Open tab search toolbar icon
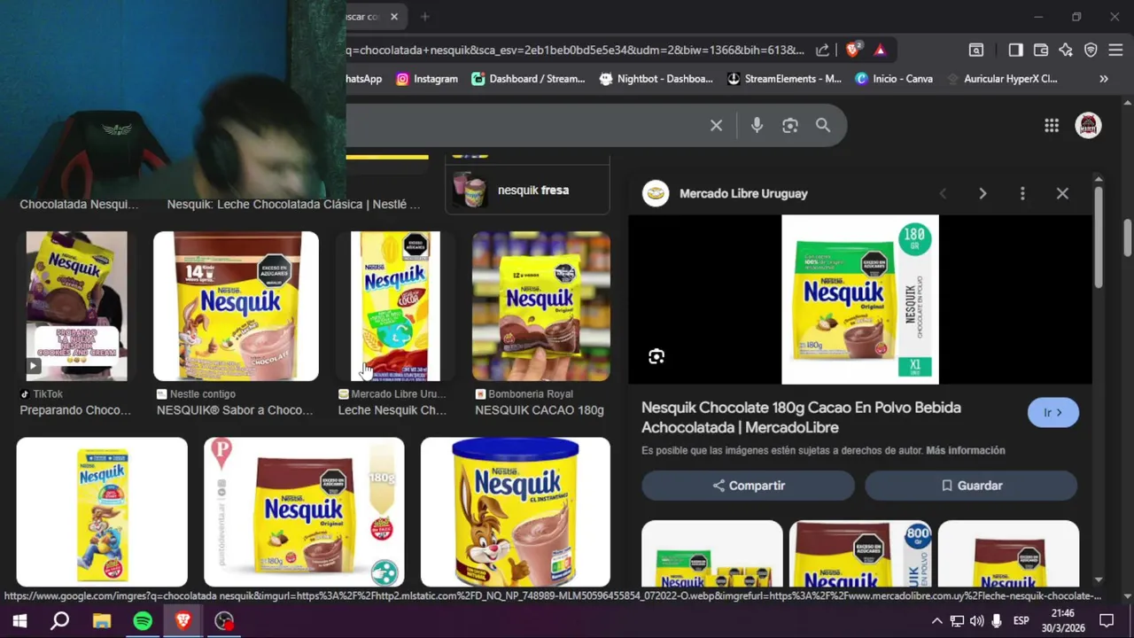Viewport: 1134px width, 638px height. click(975, 50)
